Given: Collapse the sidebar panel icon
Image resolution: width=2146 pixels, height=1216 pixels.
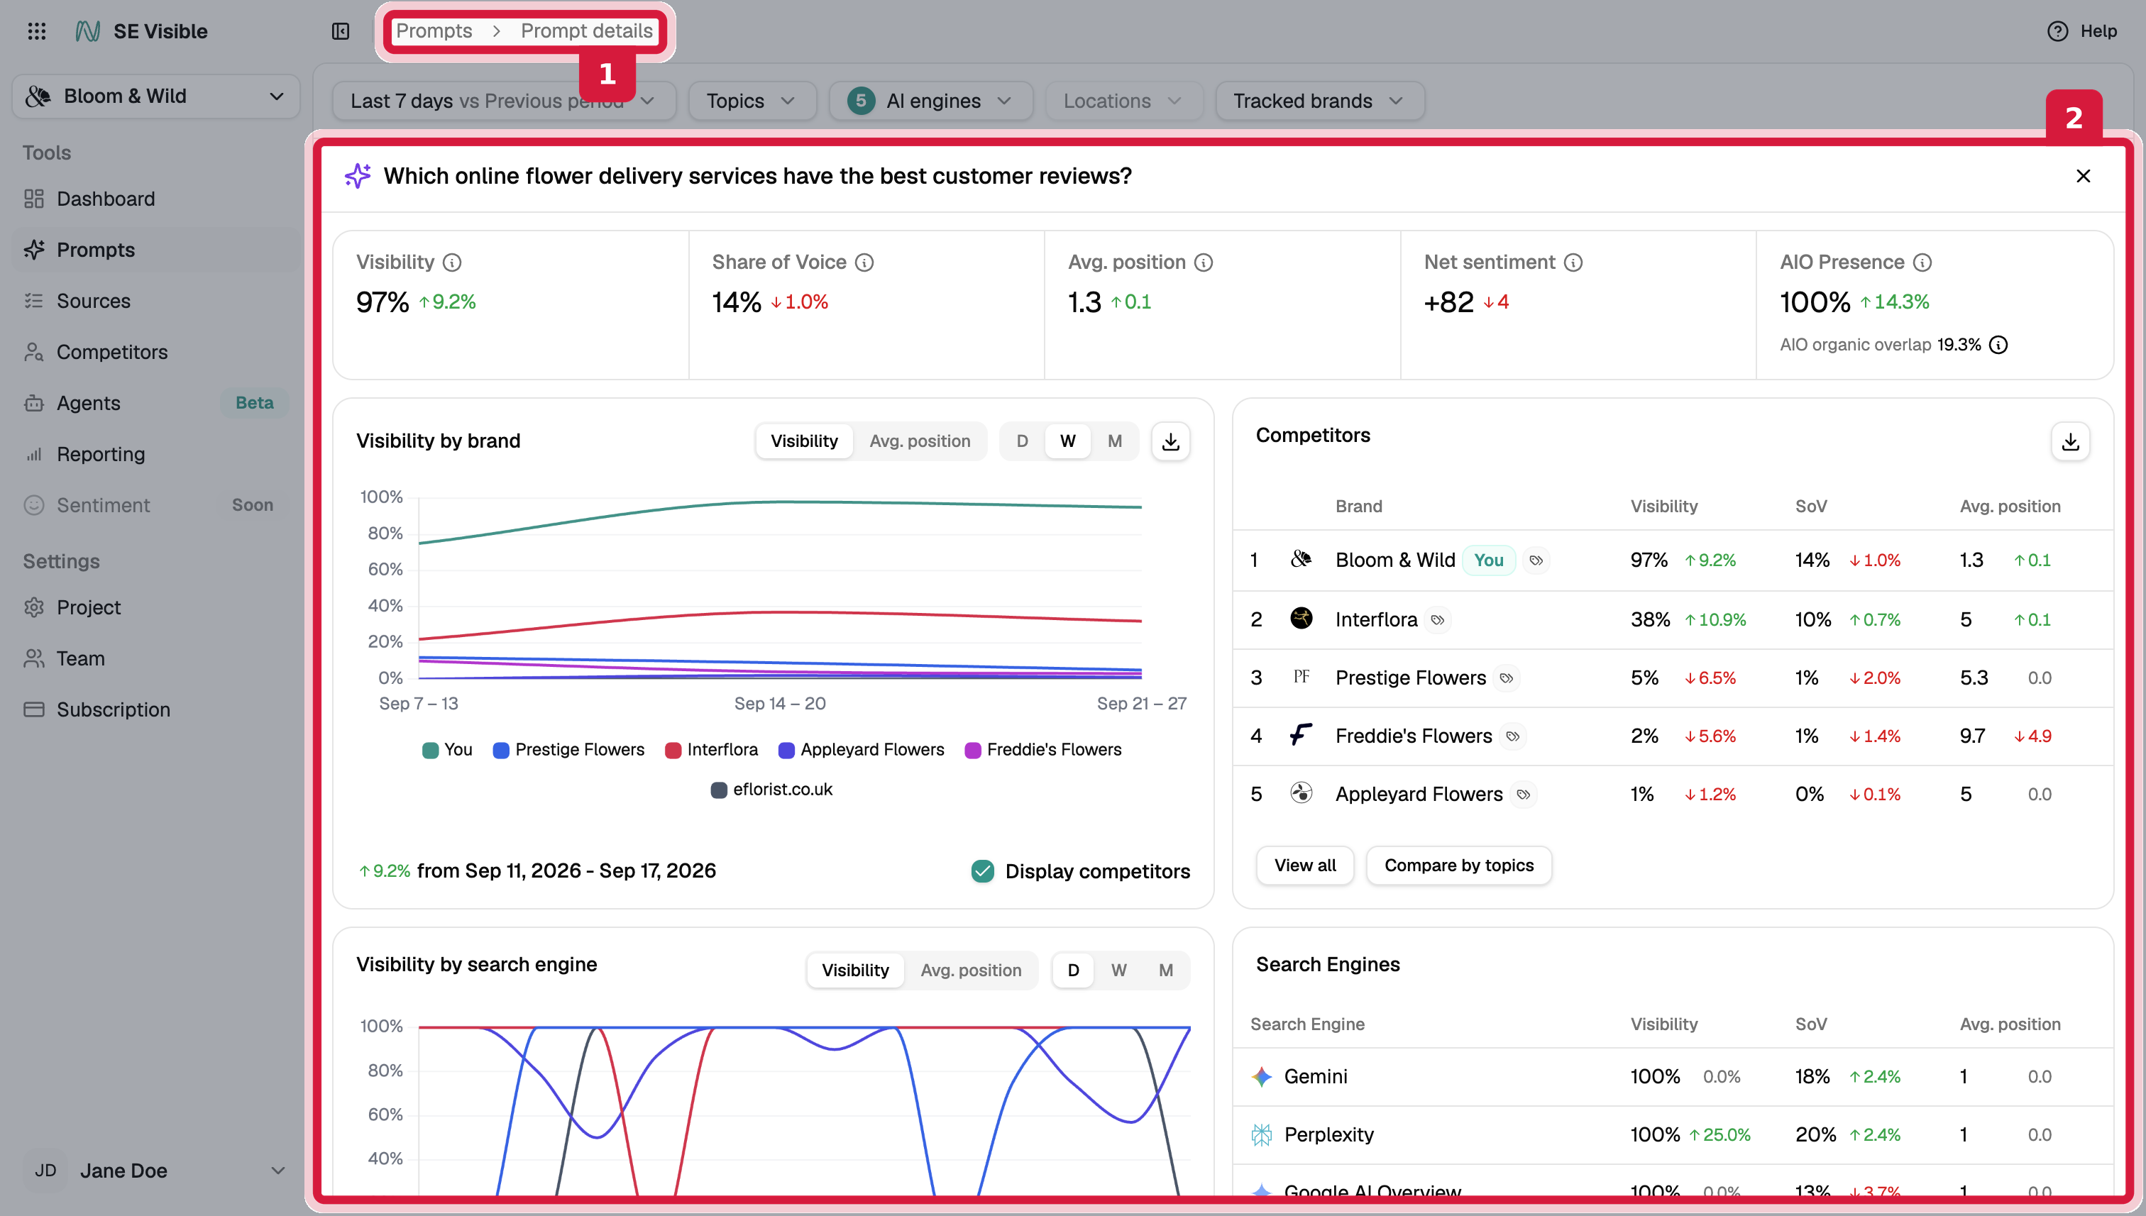Looking at the screenshot, I should click(340, 31).
